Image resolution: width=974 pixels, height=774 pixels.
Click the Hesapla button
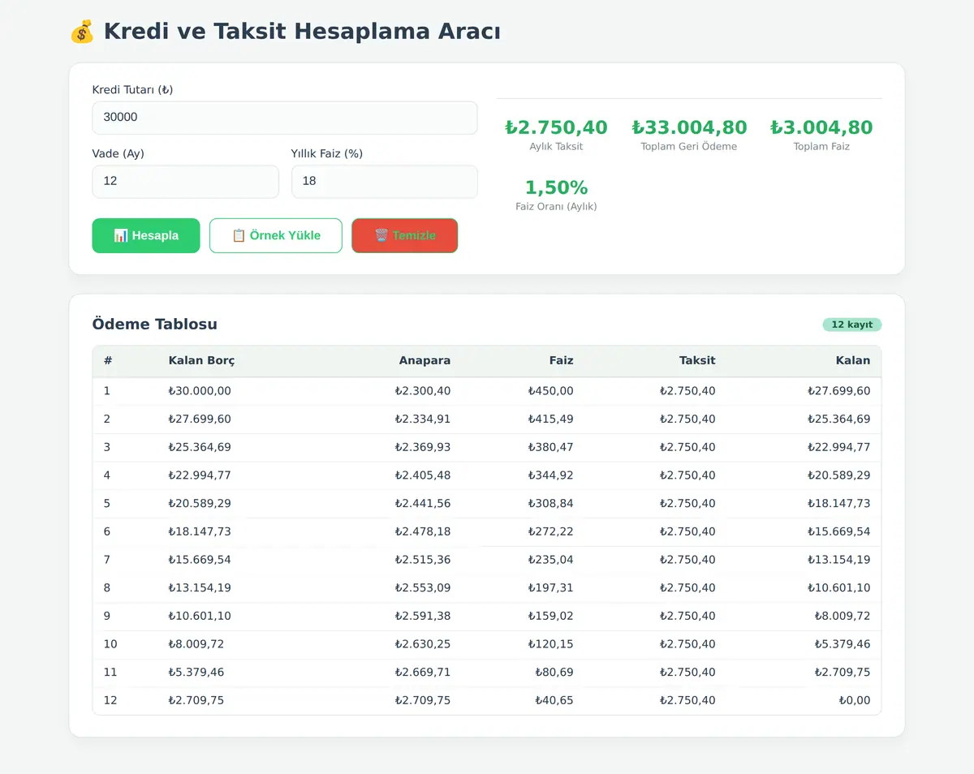[x=146, y=235]
